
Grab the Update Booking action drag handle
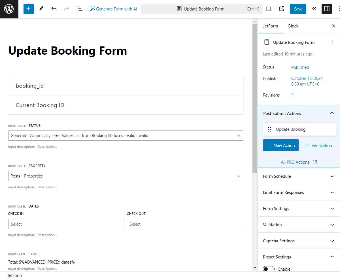coord(269,129)
